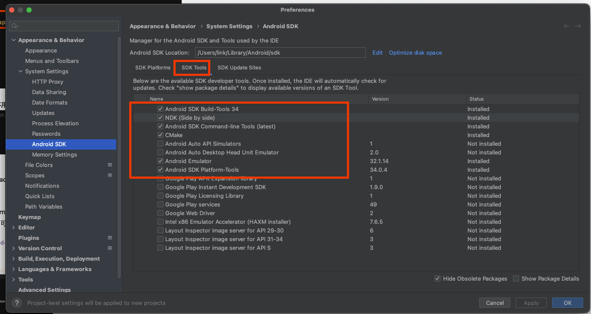
Task: Uncheck NDK (Side by side)
Action: 160,118
